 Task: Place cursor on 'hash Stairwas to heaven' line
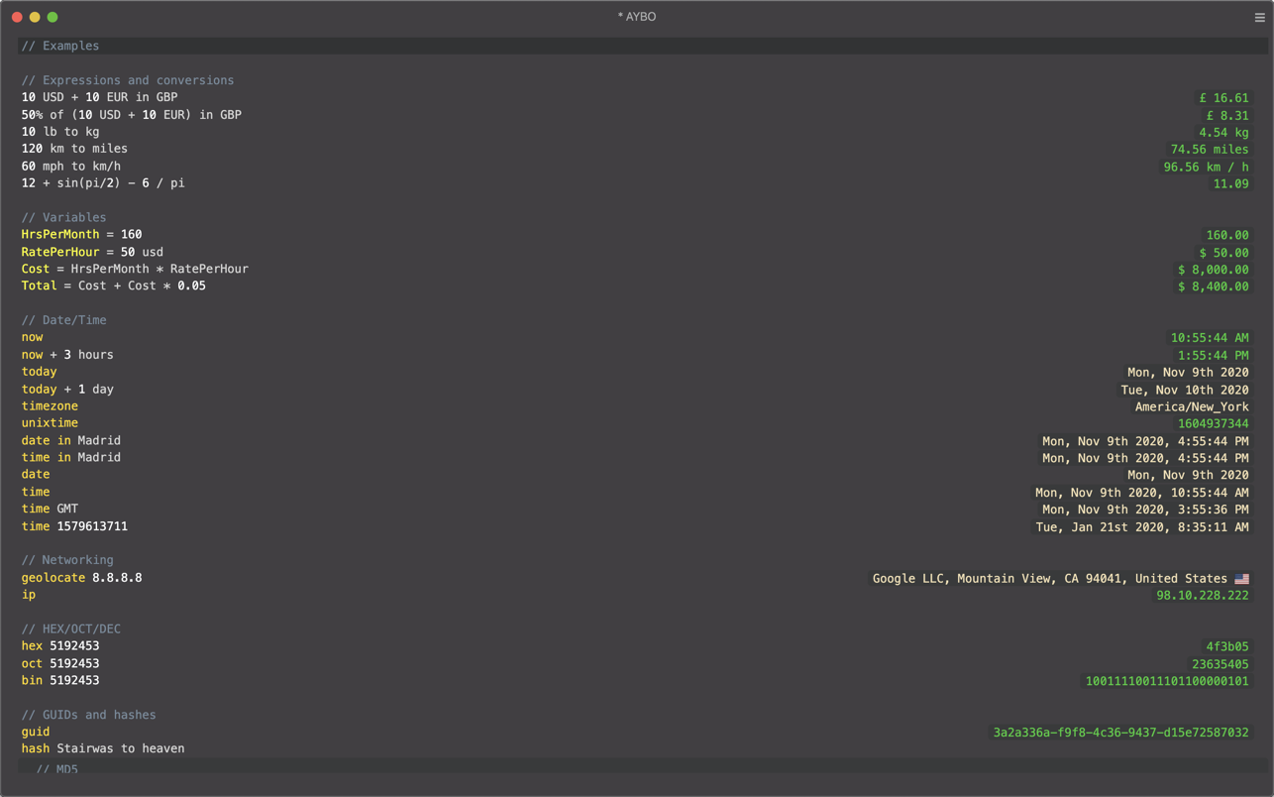coord(103,748)
